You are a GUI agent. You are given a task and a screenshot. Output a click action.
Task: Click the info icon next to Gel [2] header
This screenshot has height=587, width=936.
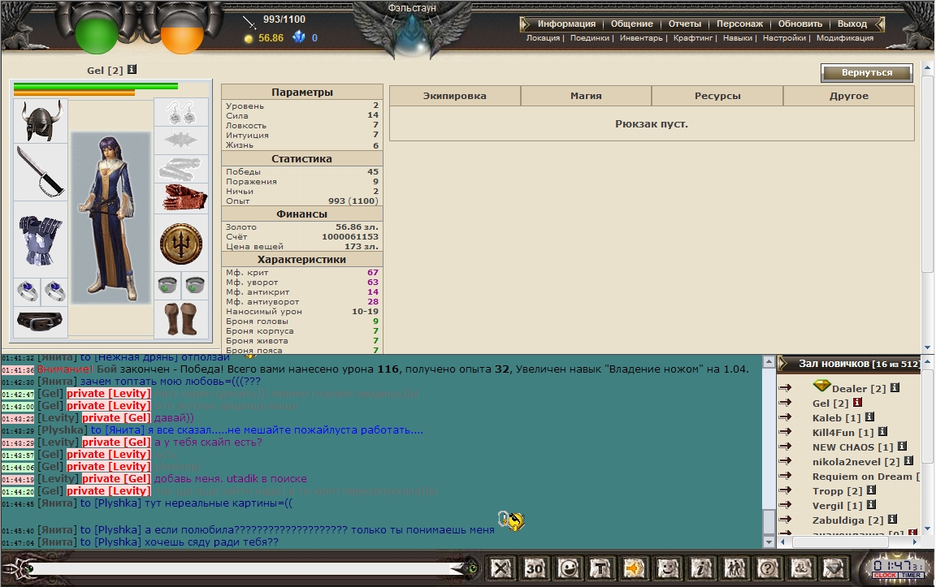pyautogui.click(x=132, y=69)
